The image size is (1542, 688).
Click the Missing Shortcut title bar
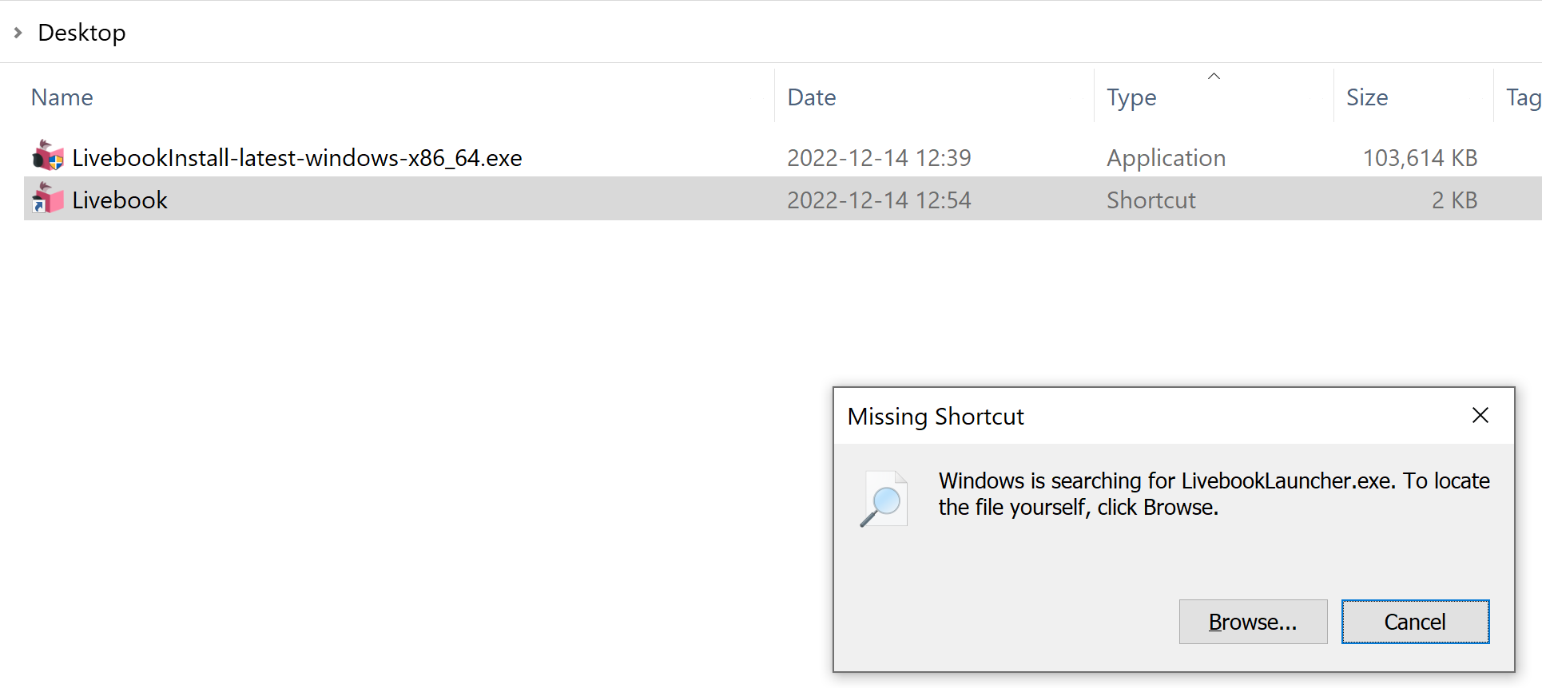click(x=1143, y=416)
